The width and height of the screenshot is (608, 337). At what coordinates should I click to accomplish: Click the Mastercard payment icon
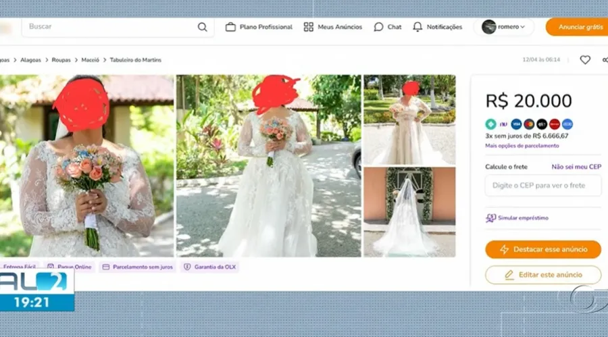pyautogui.click(x=529, y=124)
